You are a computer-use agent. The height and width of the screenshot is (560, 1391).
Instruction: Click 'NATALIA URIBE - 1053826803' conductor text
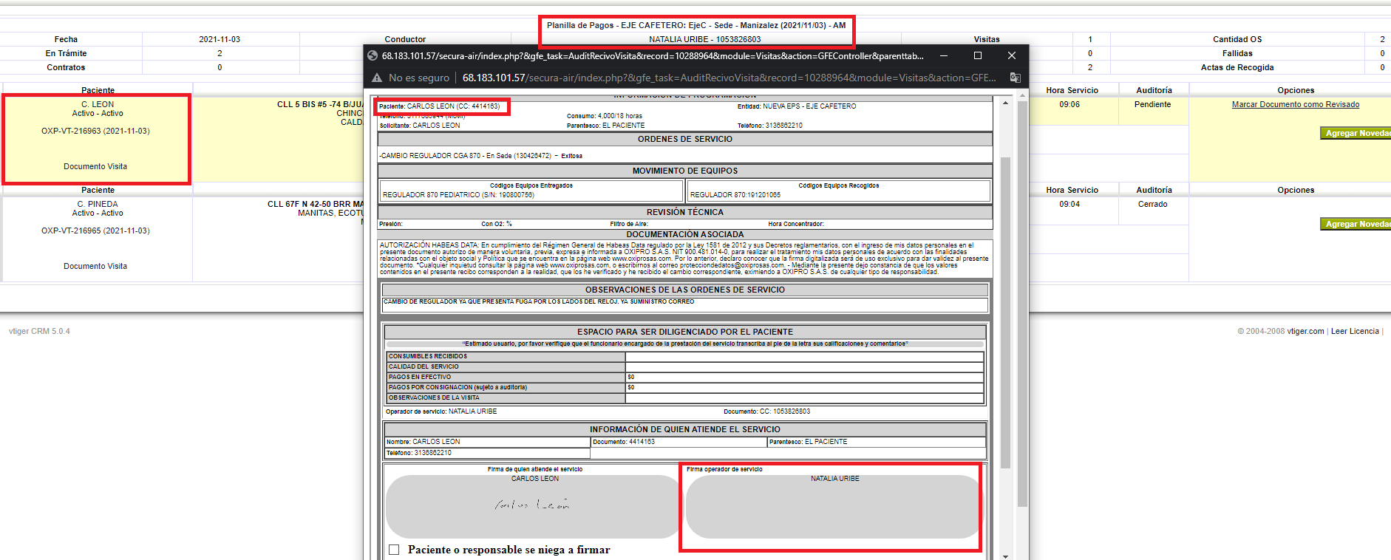coord(705,39)
